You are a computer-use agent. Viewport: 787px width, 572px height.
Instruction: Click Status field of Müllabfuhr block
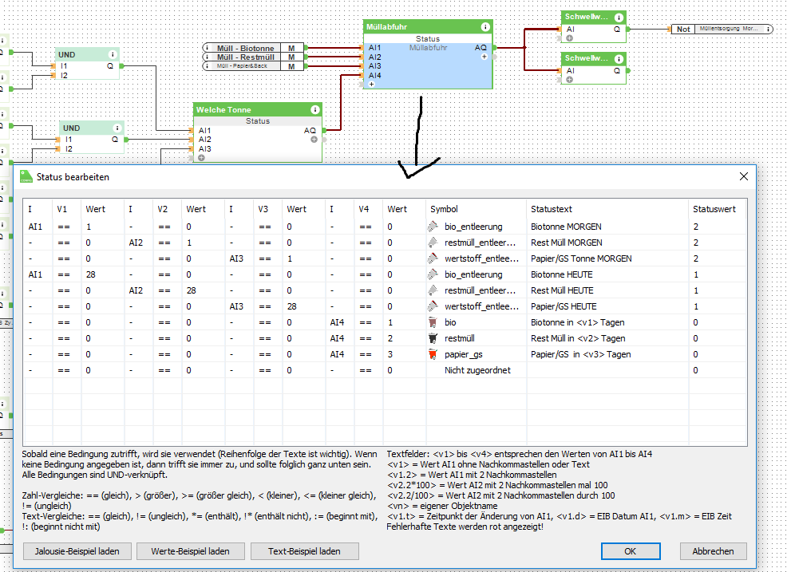tap(428, 38)
